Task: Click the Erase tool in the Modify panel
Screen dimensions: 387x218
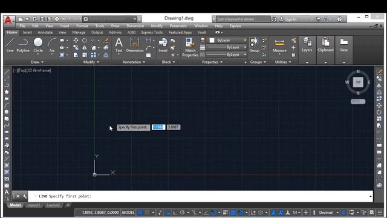Action: (x=106, y=41)
